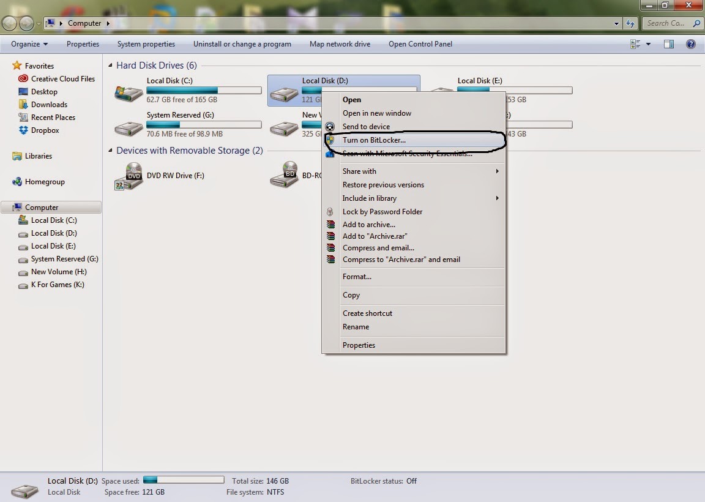Click details pane Space used bar
Image resolution: width=705 pixels, height=502 pixels.
pos(184,480)
